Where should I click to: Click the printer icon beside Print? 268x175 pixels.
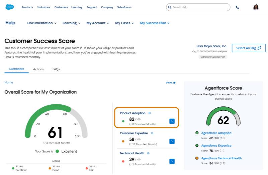(174, 83)
